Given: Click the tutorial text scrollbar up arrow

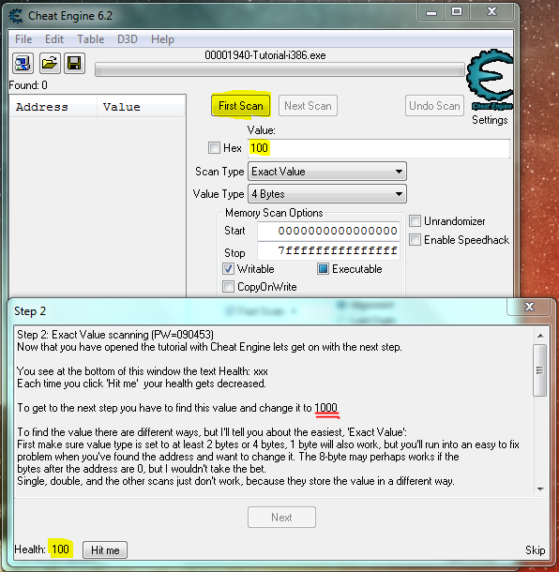Looking at the screenshot, I should click(x=540, y=336).
